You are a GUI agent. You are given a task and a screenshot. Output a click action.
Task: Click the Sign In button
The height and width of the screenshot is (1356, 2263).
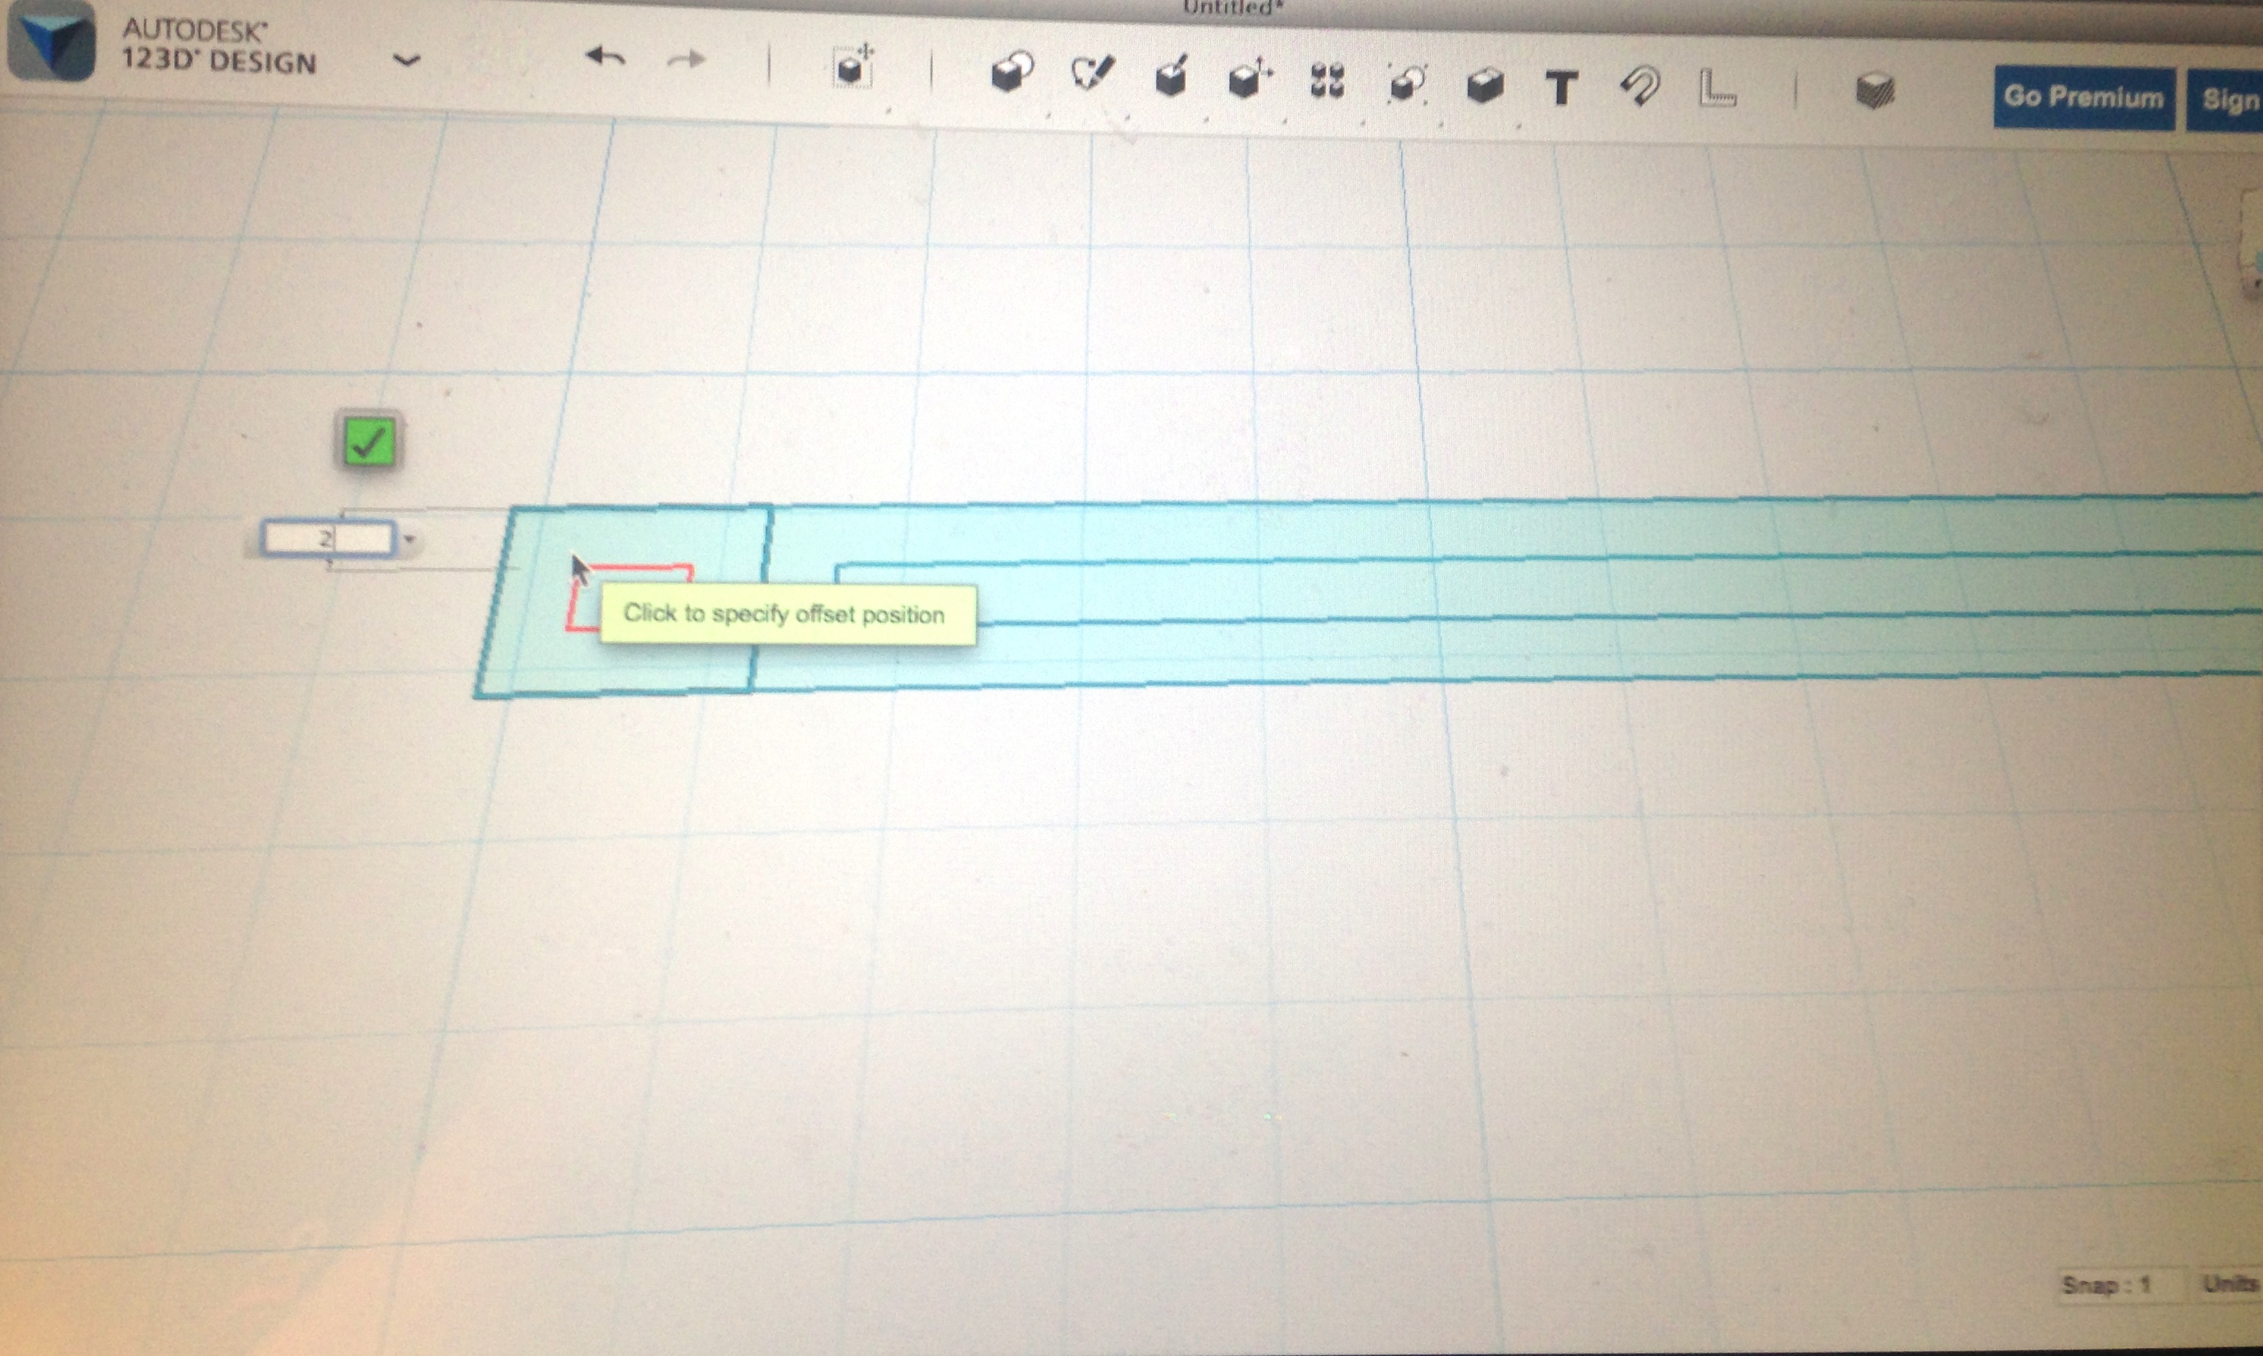[x=2225, y=101]
